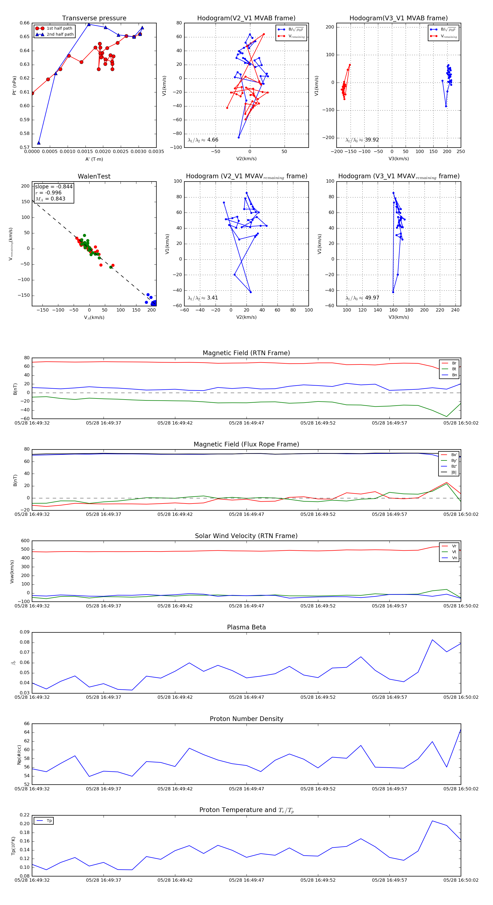The height and width of the screenshot is (905, 493).
Task: Click the 'M_A = 0.843' annotation
Action: click(50, 199)
